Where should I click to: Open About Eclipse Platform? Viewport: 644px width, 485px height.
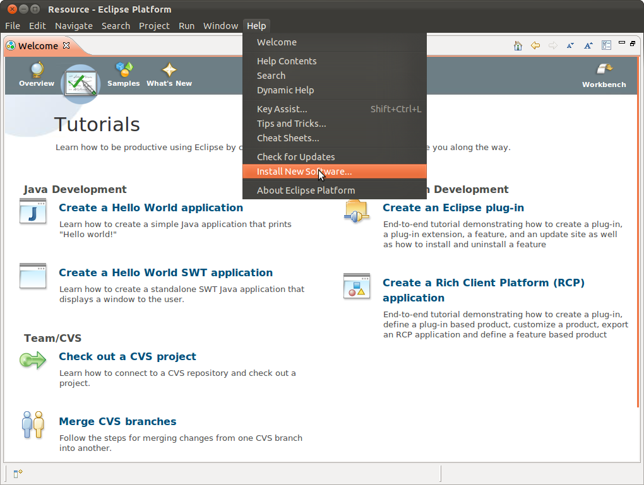[335, 190]
